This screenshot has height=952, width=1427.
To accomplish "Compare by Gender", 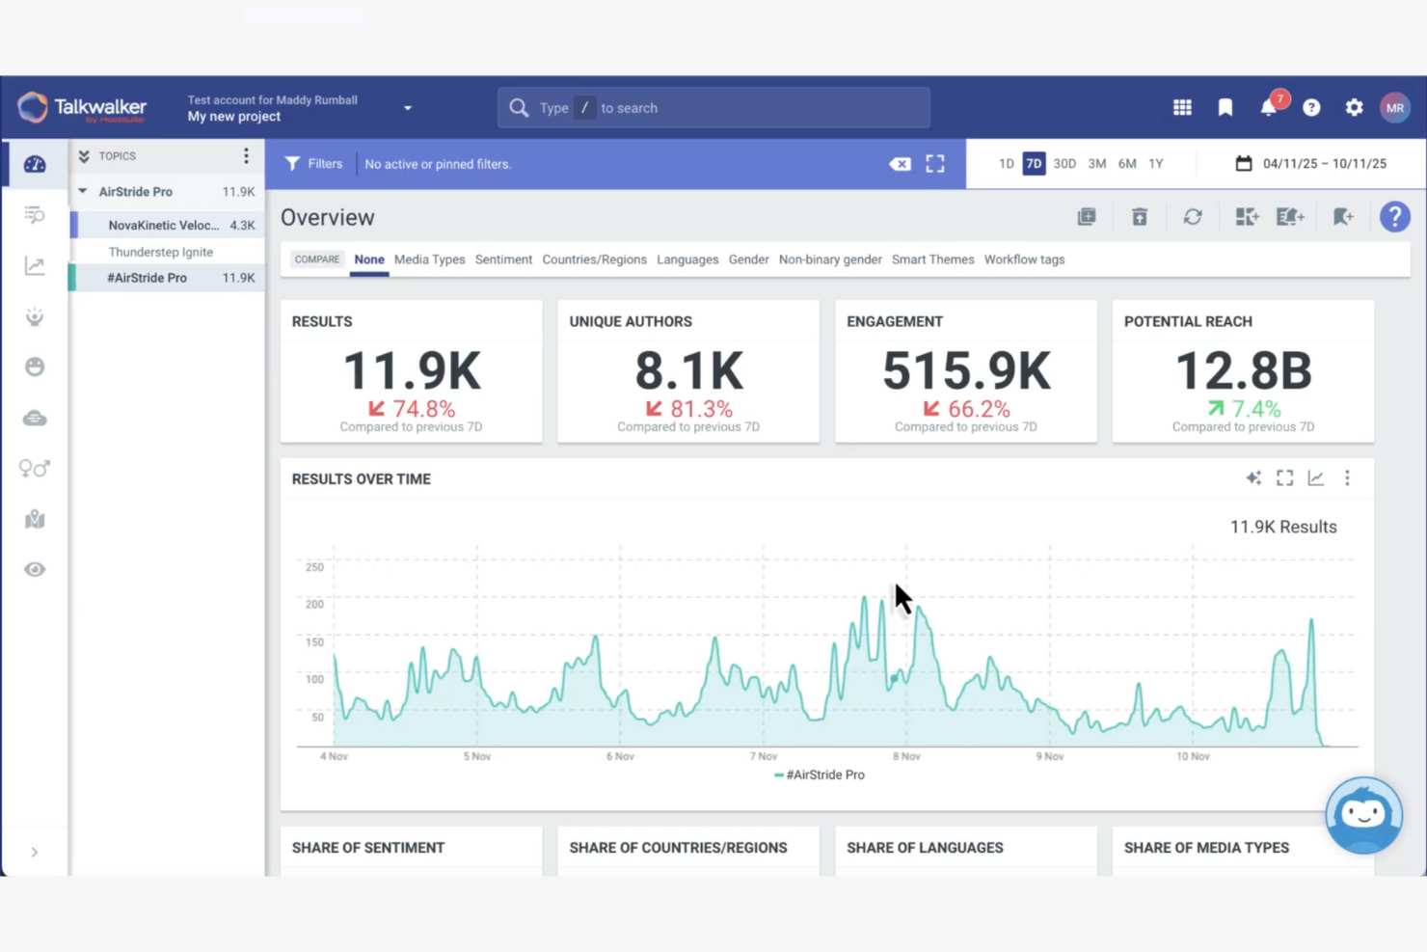I will (748, 259).
